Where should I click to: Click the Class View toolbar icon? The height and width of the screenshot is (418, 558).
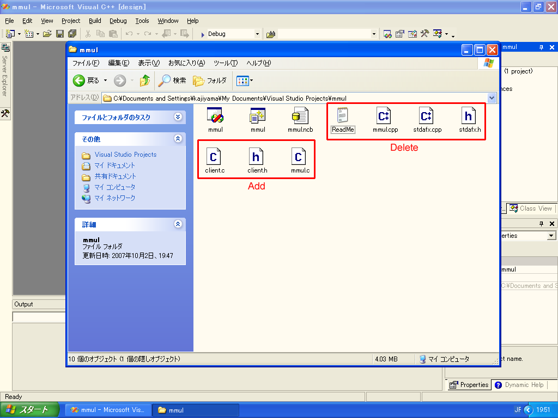click(438, 34)
